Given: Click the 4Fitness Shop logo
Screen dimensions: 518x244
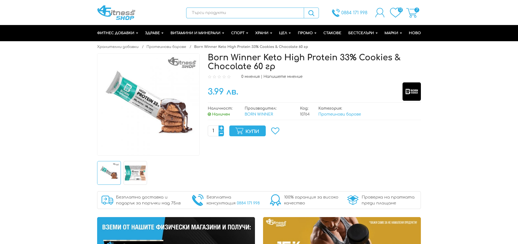Looking at the screenshot, I should [x=116, y=13].
